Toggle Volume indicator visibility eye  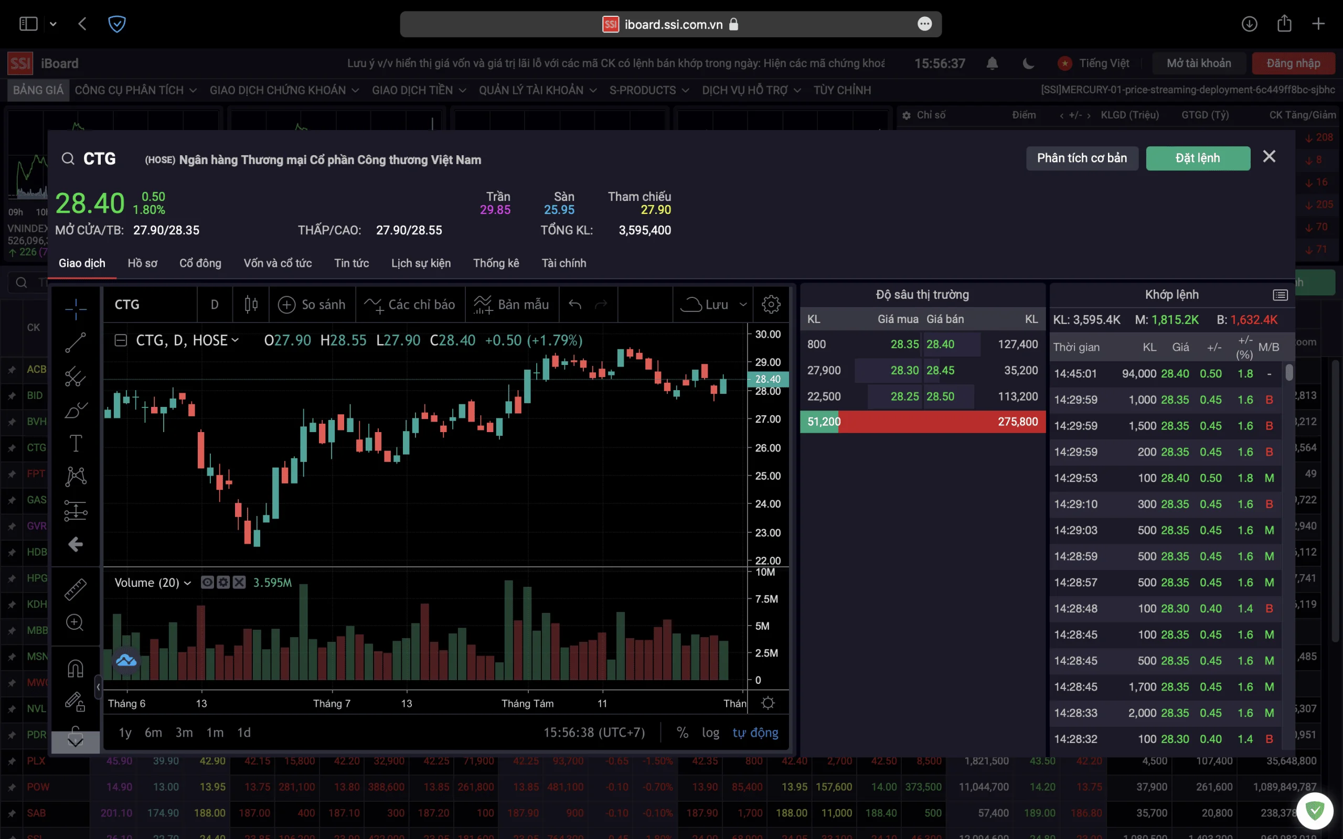click(207, 582)
